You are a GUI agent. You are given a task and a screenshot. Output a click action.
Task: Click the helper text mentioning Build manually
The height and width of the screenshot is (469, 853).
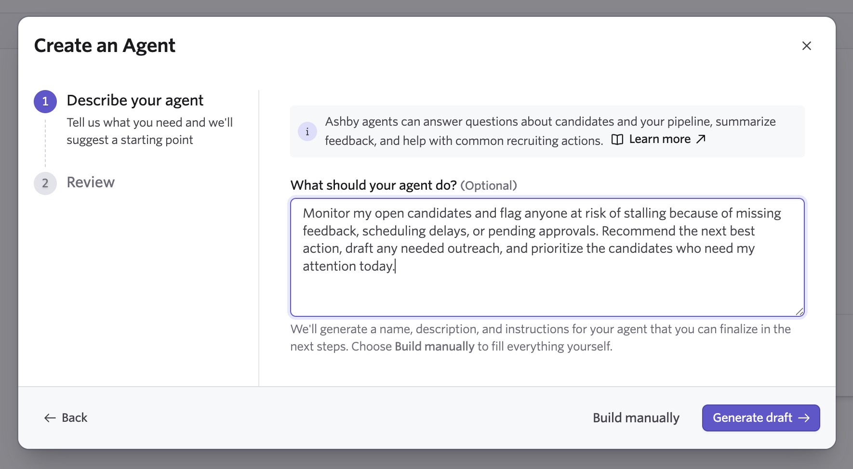540,338
